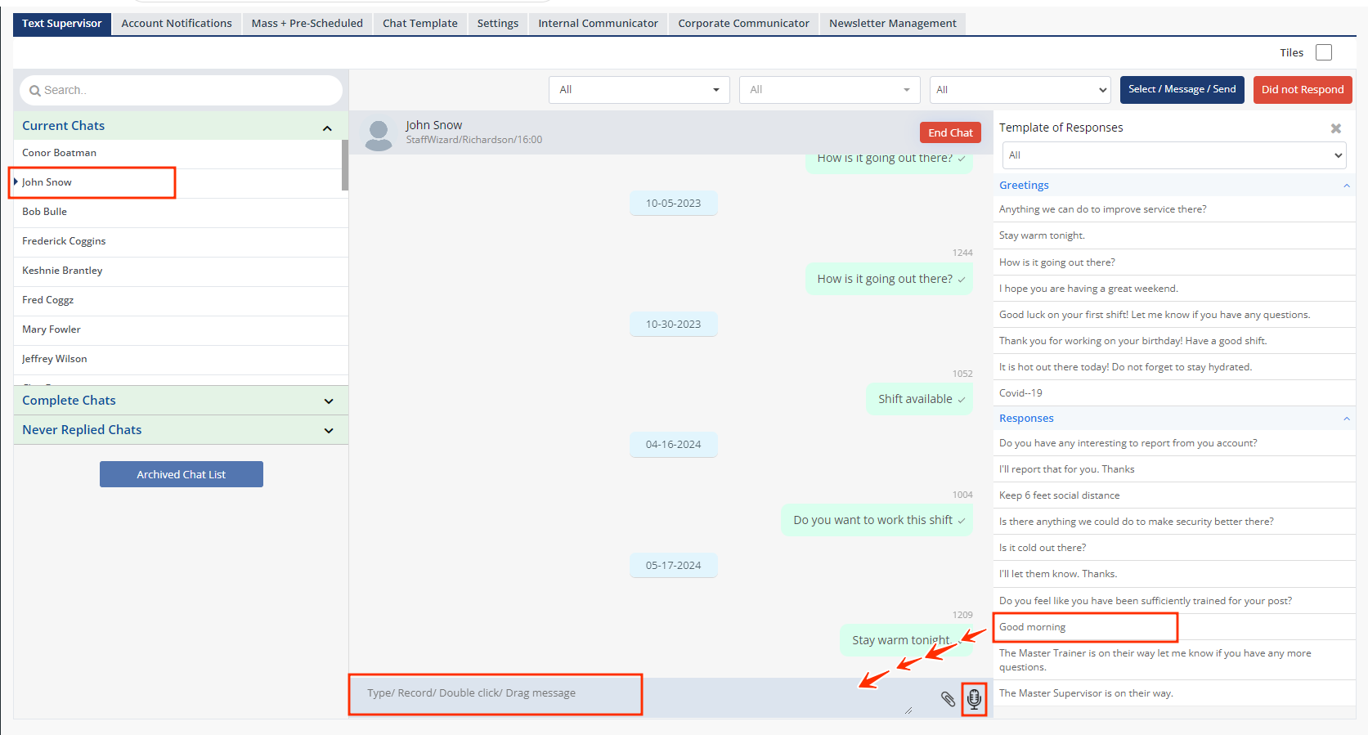Collapse the Greetings section chevron

click(1346, 186)
